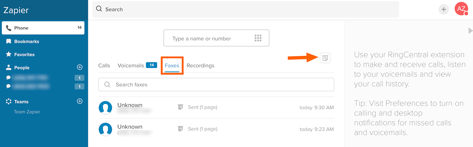473x147 pixels.
Task: Click the top Search bar
Action: coord(246,9)
